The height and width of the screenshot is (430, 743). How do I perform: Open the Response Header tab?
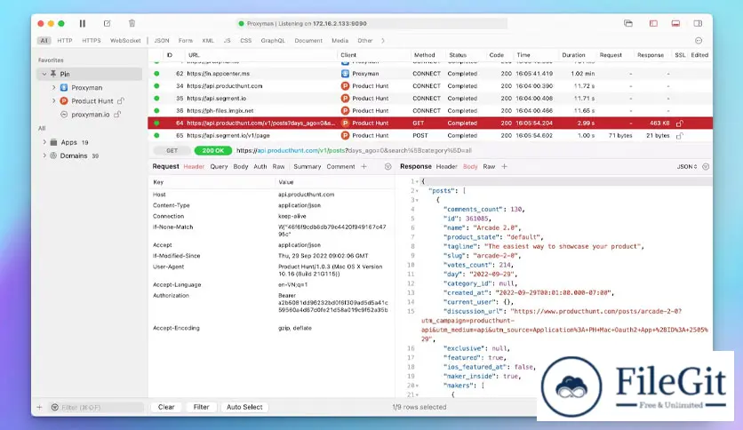(x=446, y=167)
